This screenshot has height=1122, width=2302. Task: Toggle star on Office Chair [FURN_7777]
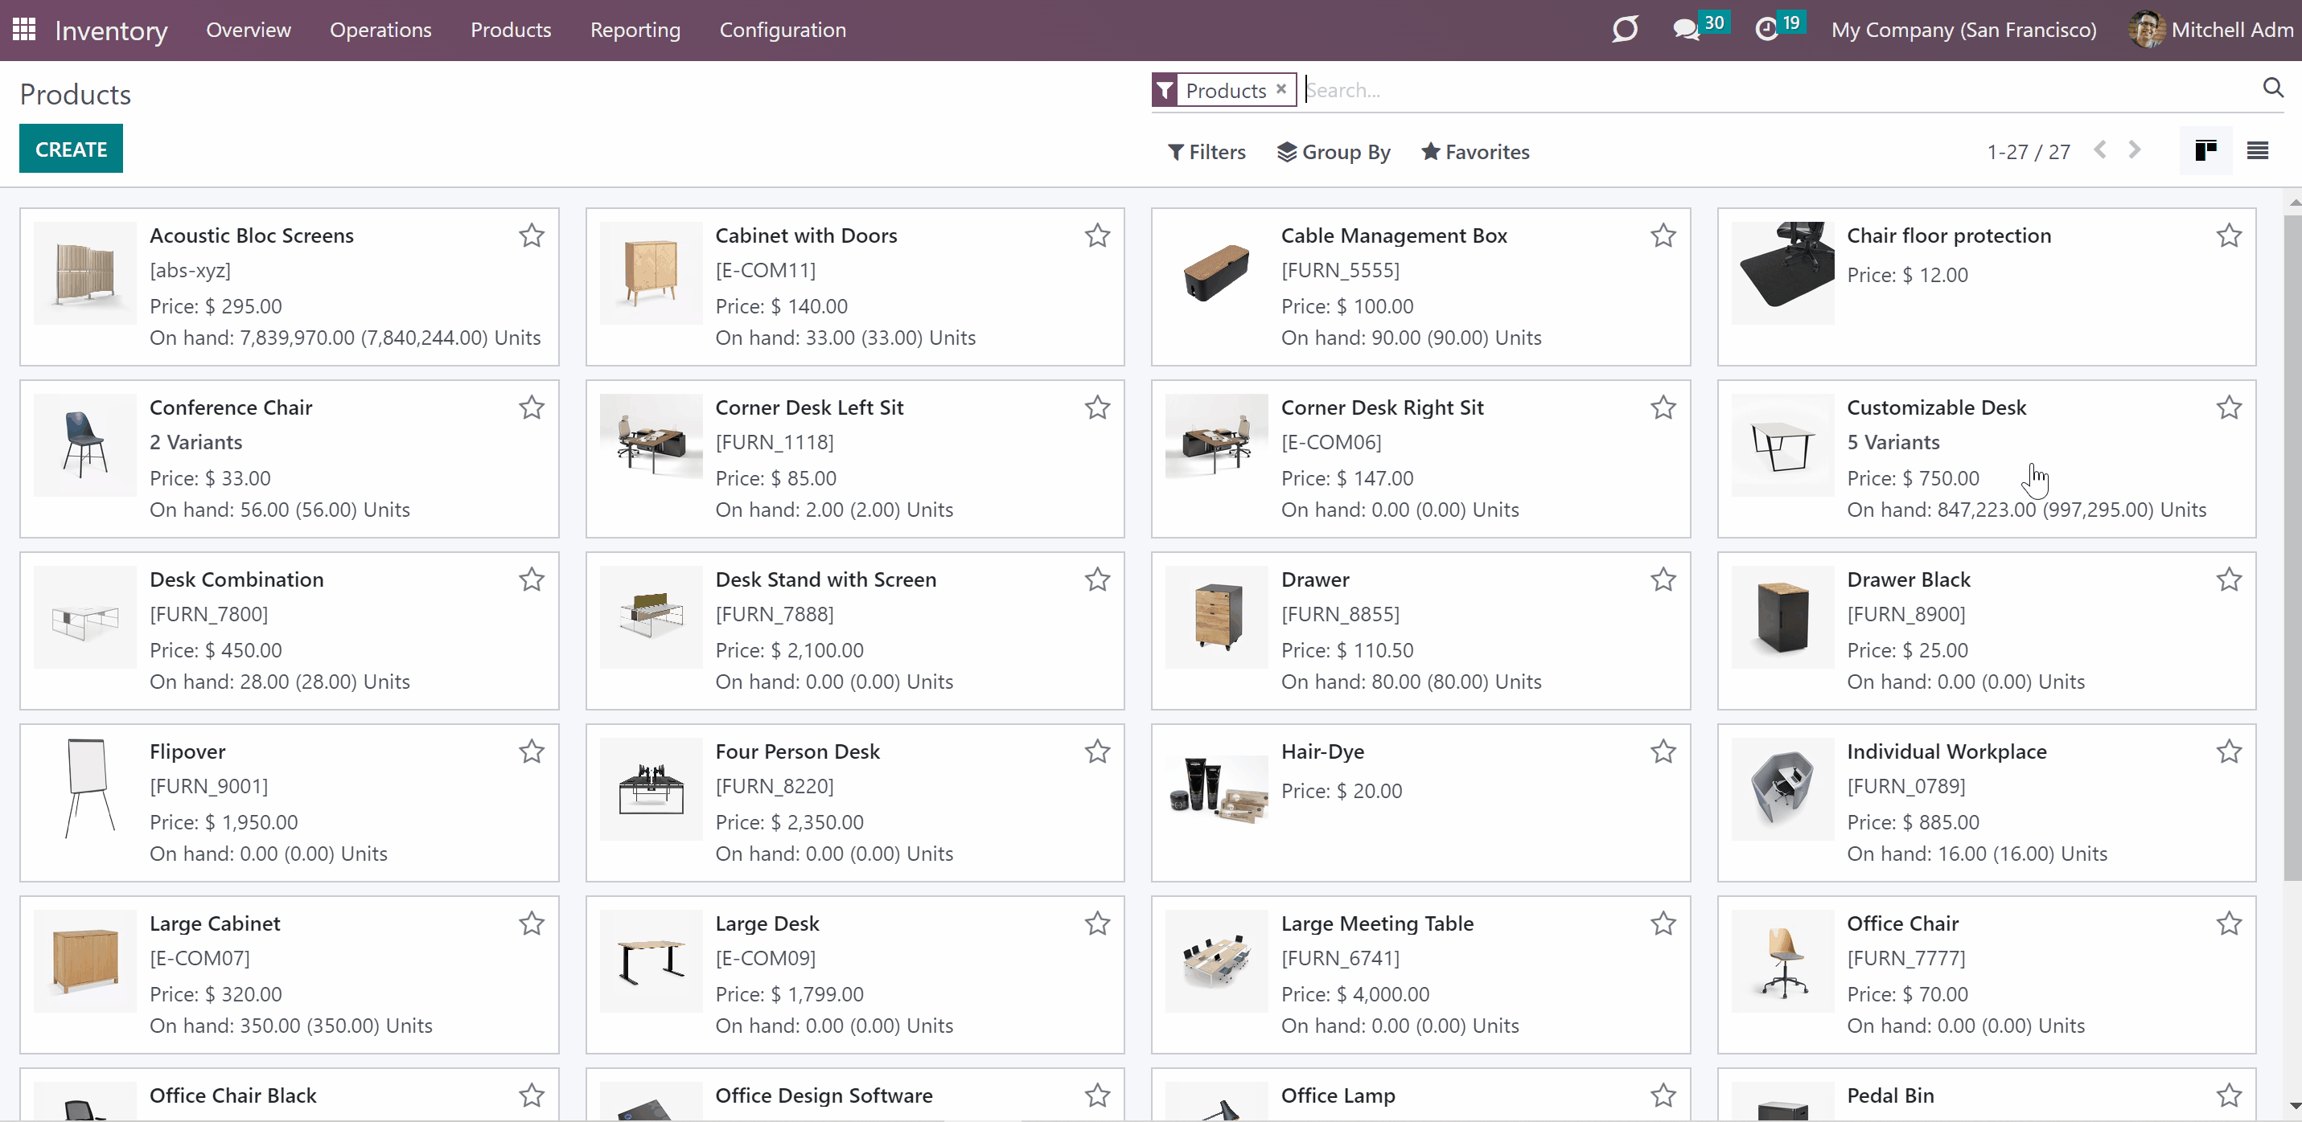(2229, 923)
